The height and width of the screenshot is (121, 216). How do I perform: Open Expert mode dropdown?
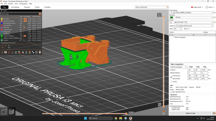coord(197,7)
